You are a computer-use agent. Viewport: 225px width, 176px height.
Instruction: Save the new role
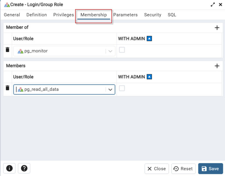[x=211, y=169]
